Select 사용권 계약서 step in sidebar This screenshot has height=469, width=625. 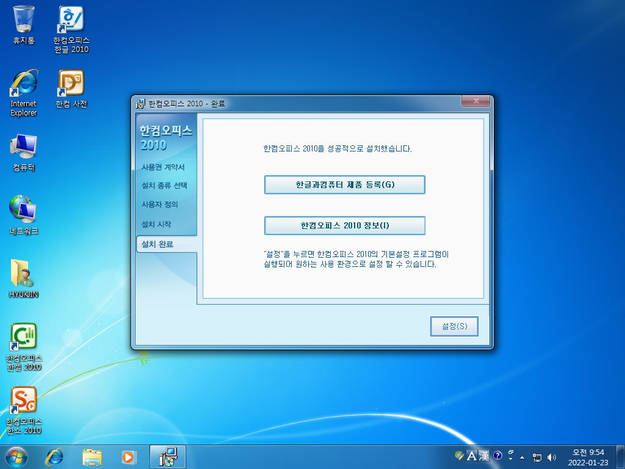click(x=163, y=167)
